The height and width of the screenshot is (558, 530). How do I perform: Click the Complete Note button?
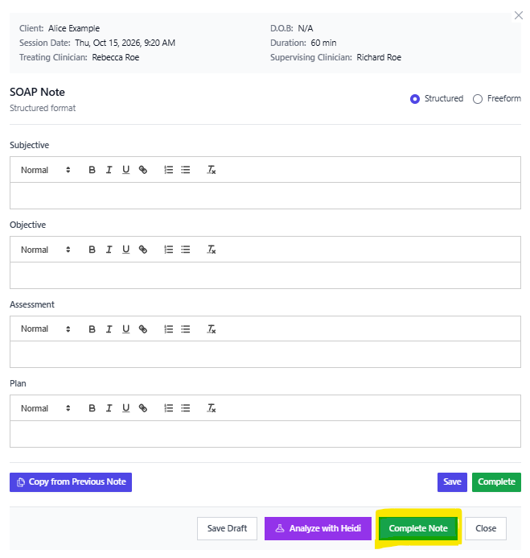pyautogui.click(x=418, y=528)
